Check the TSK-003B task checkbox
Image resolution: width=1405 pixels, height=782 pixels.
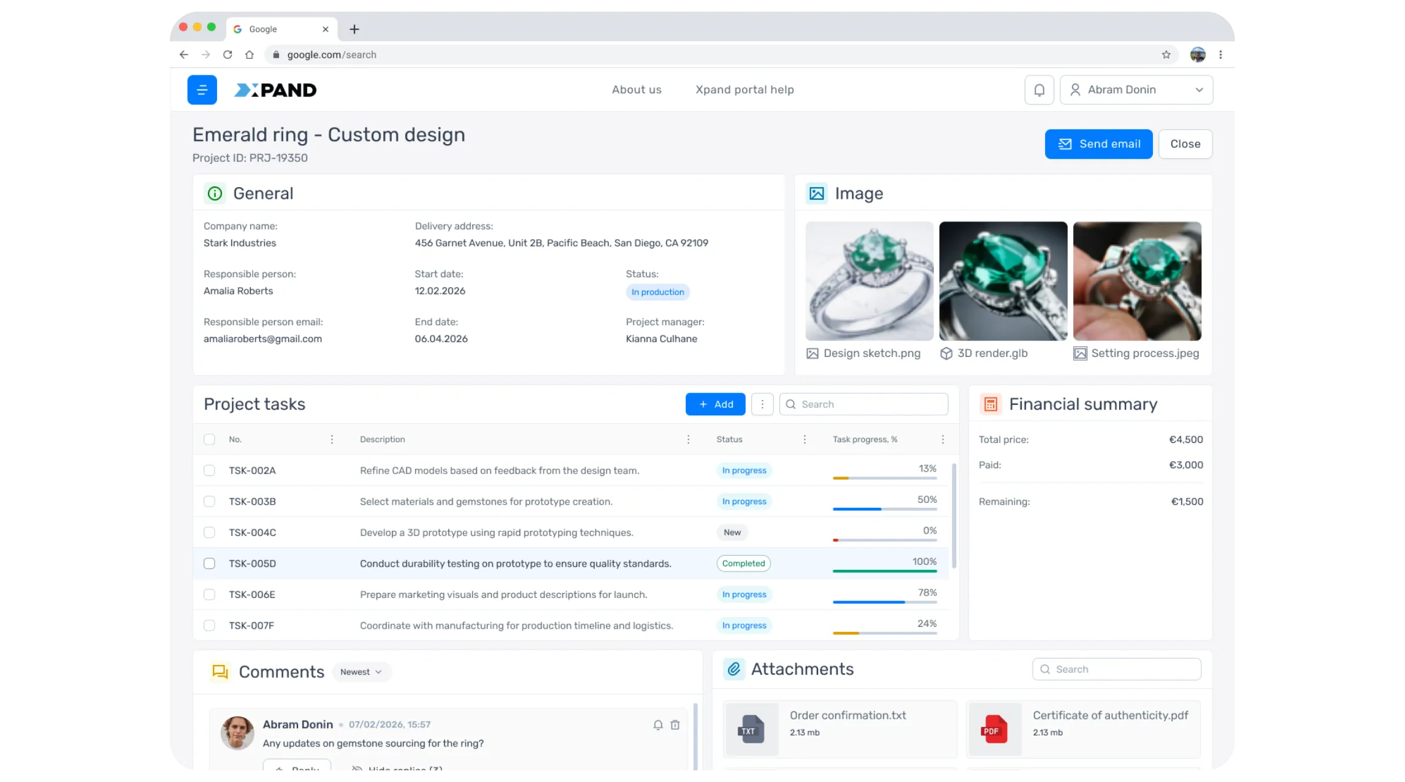pyautogui.click(x=209, y=502)
